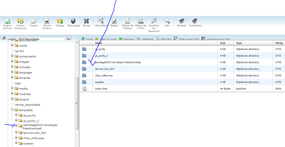The image size is (285, 147).
Task: Click the tree scrollbar up arrow
Action: 77,42
